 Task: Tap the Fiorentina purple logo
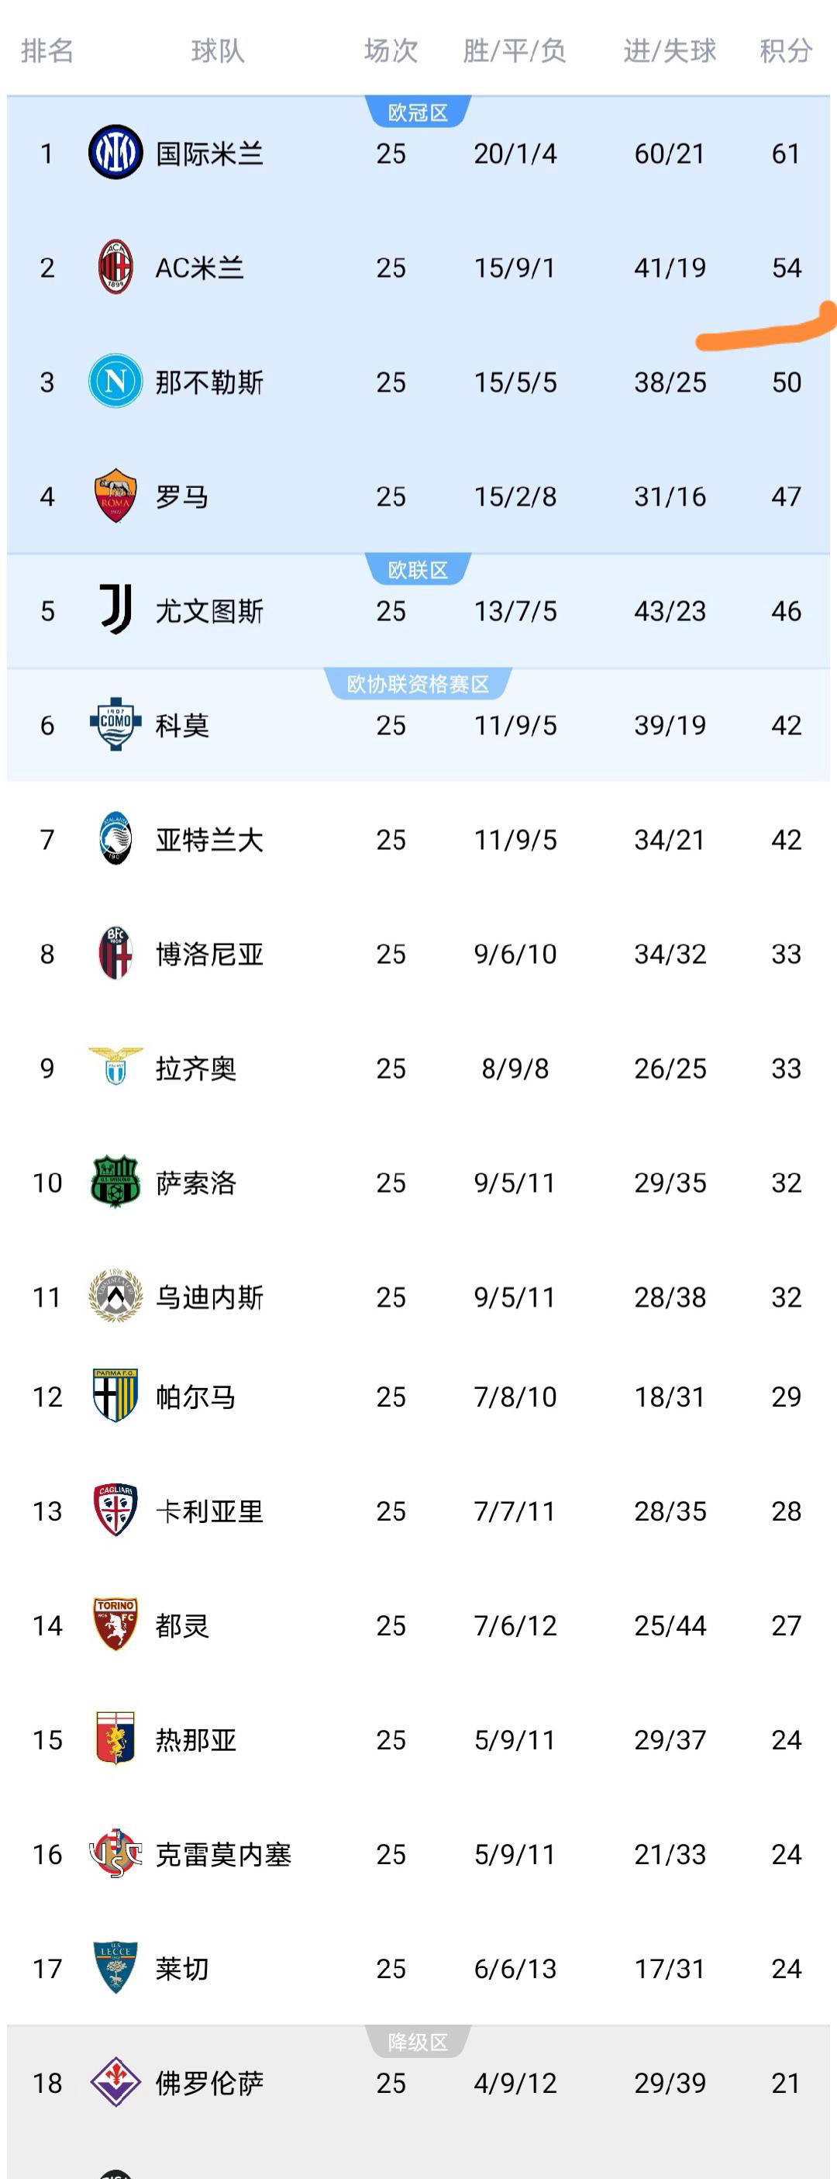pos(115,2082)
